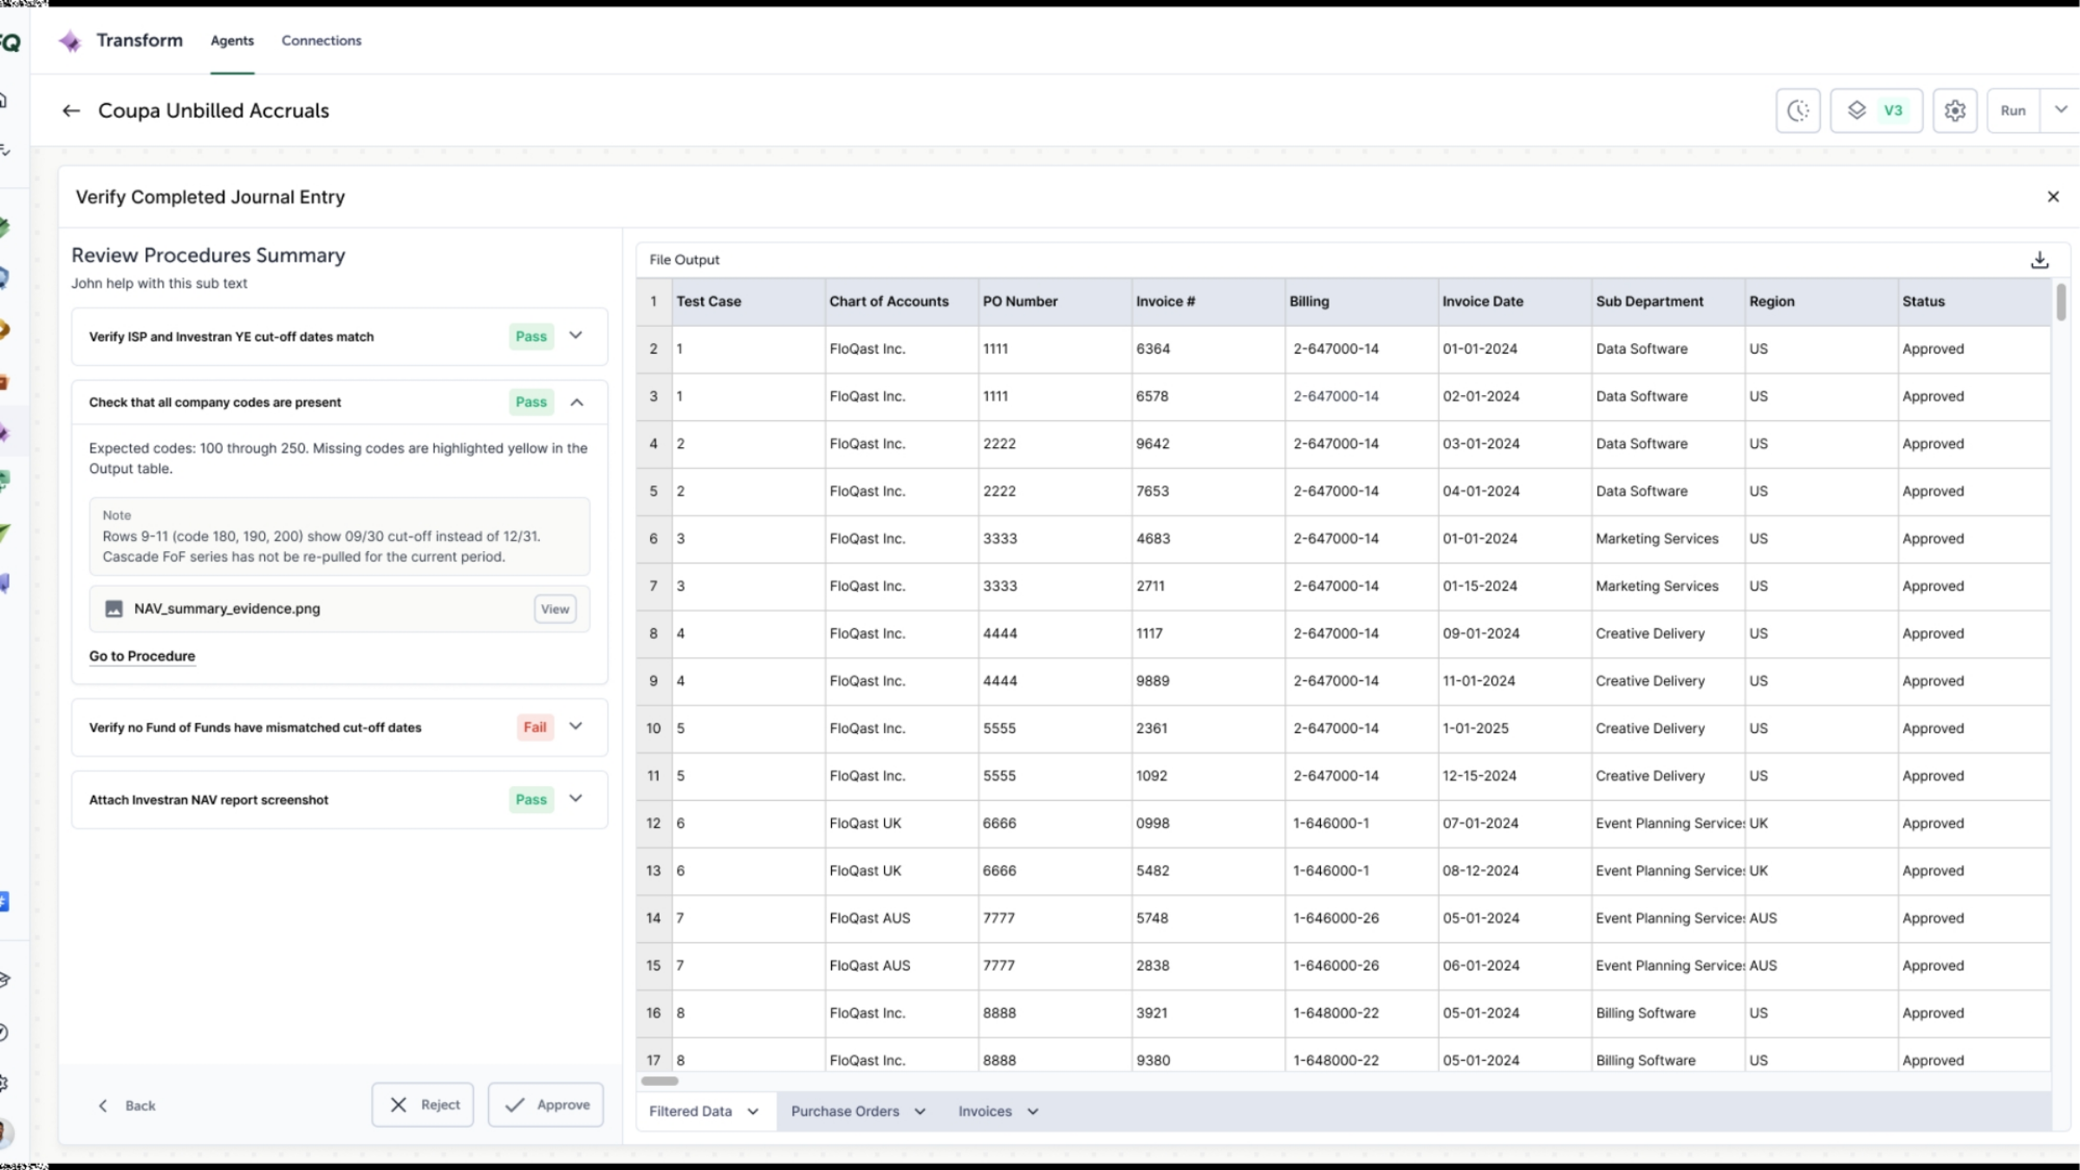Expand the Verify ISP and Investran cut-off procedure
The image size is (2080, 1170).
click(575, 335)
